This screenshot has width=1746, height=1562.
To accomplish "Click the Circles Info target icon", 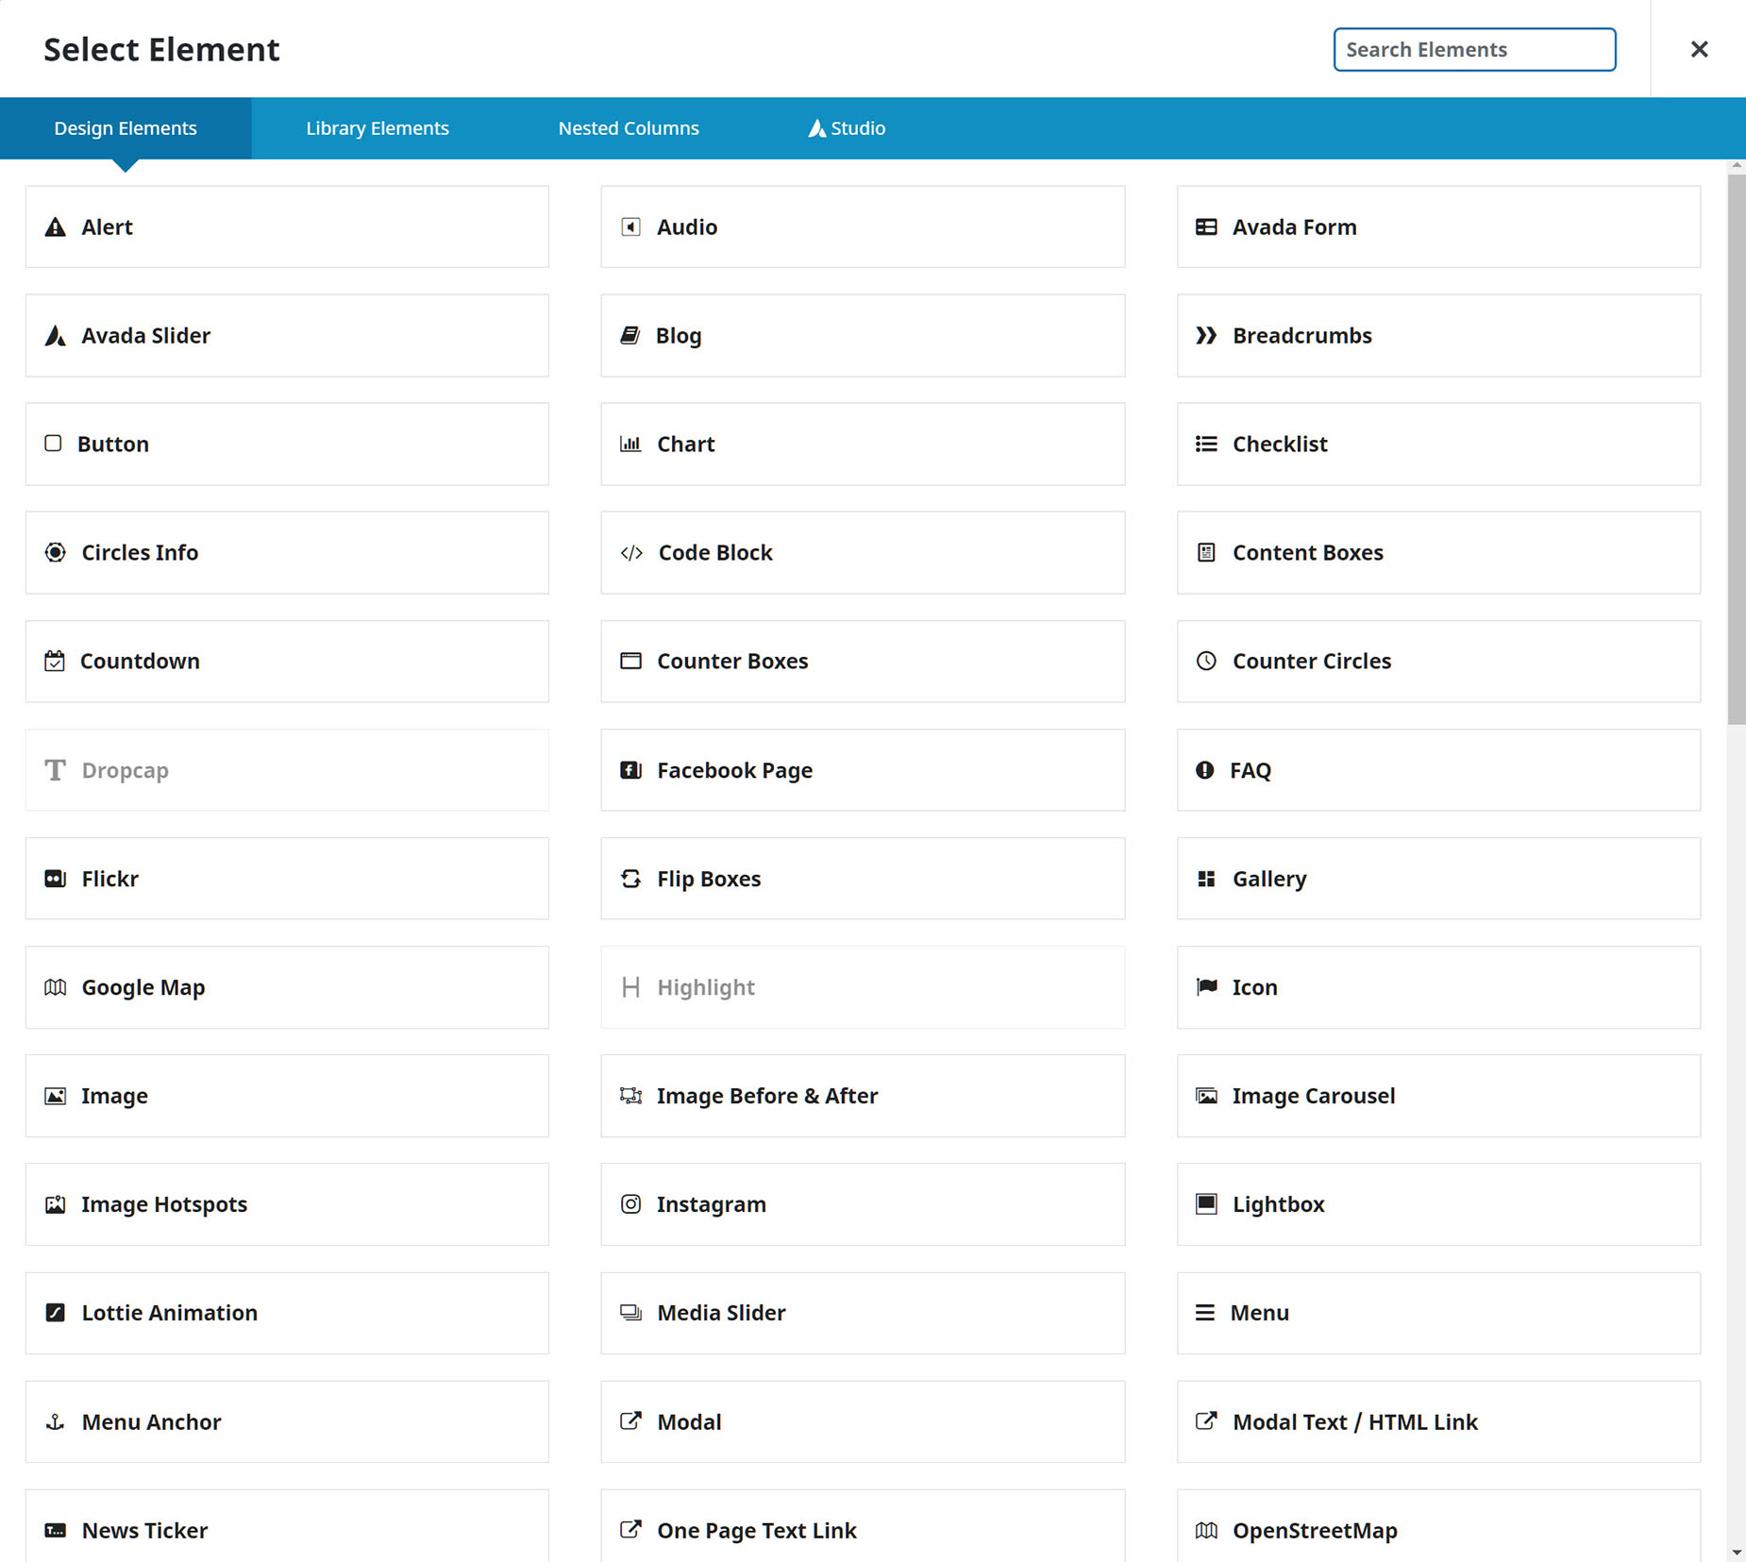I will [56, 553].
